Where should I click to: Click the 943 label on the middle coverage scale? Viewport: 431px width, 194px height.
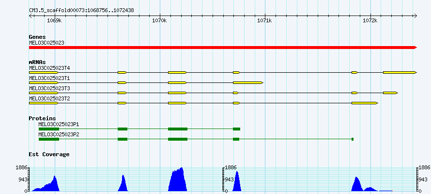[229, 179]
